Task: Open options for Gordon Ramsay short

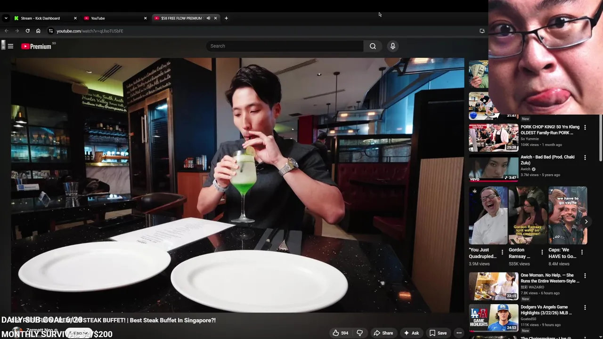Action: click(542, 252)
